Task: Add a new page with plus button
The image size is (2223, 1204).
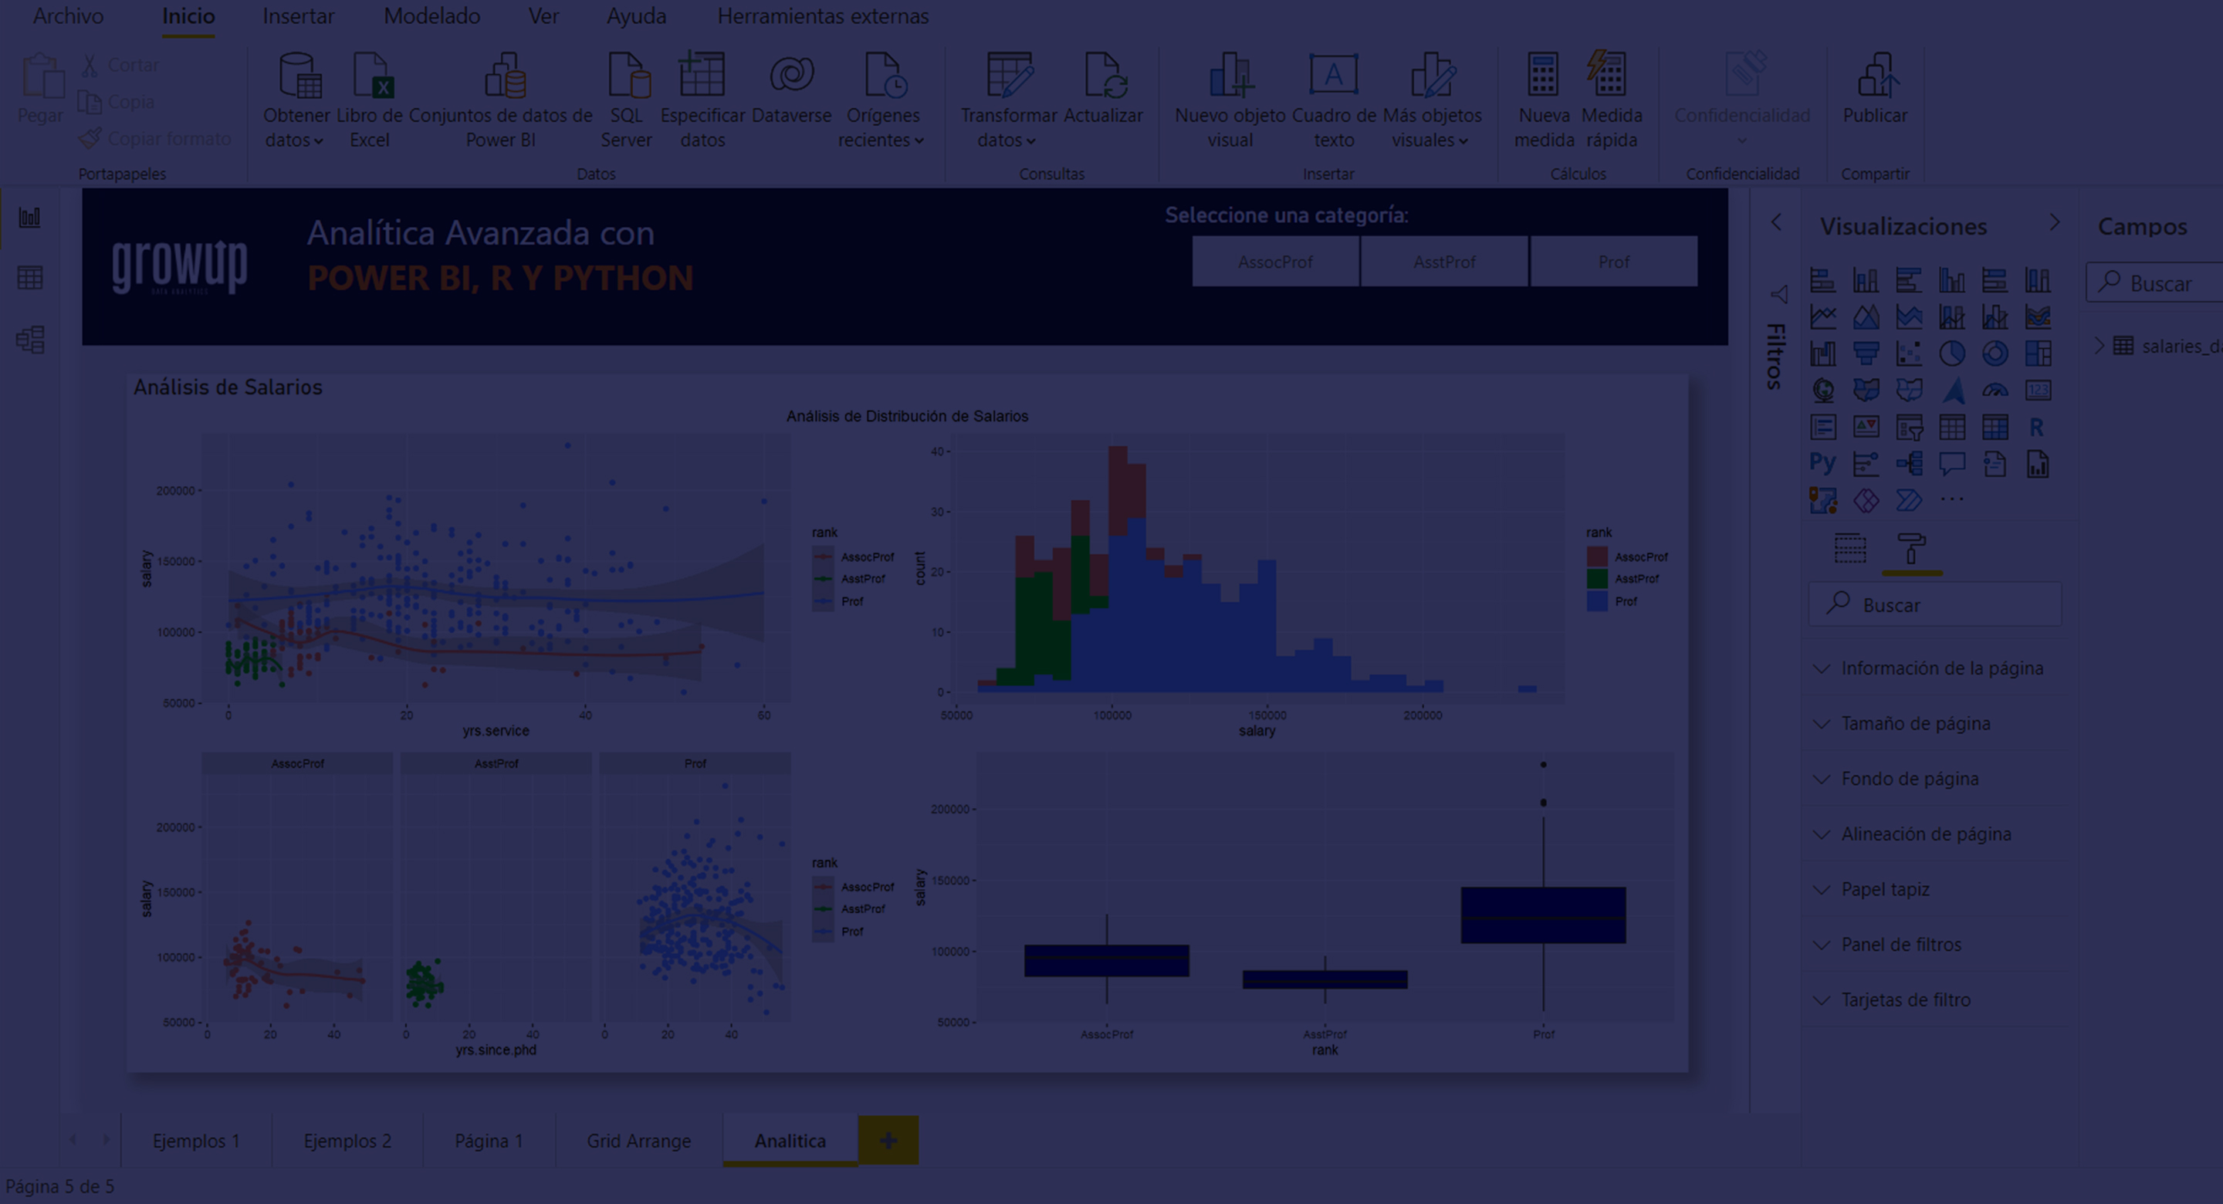Action: click(888, 1140)
